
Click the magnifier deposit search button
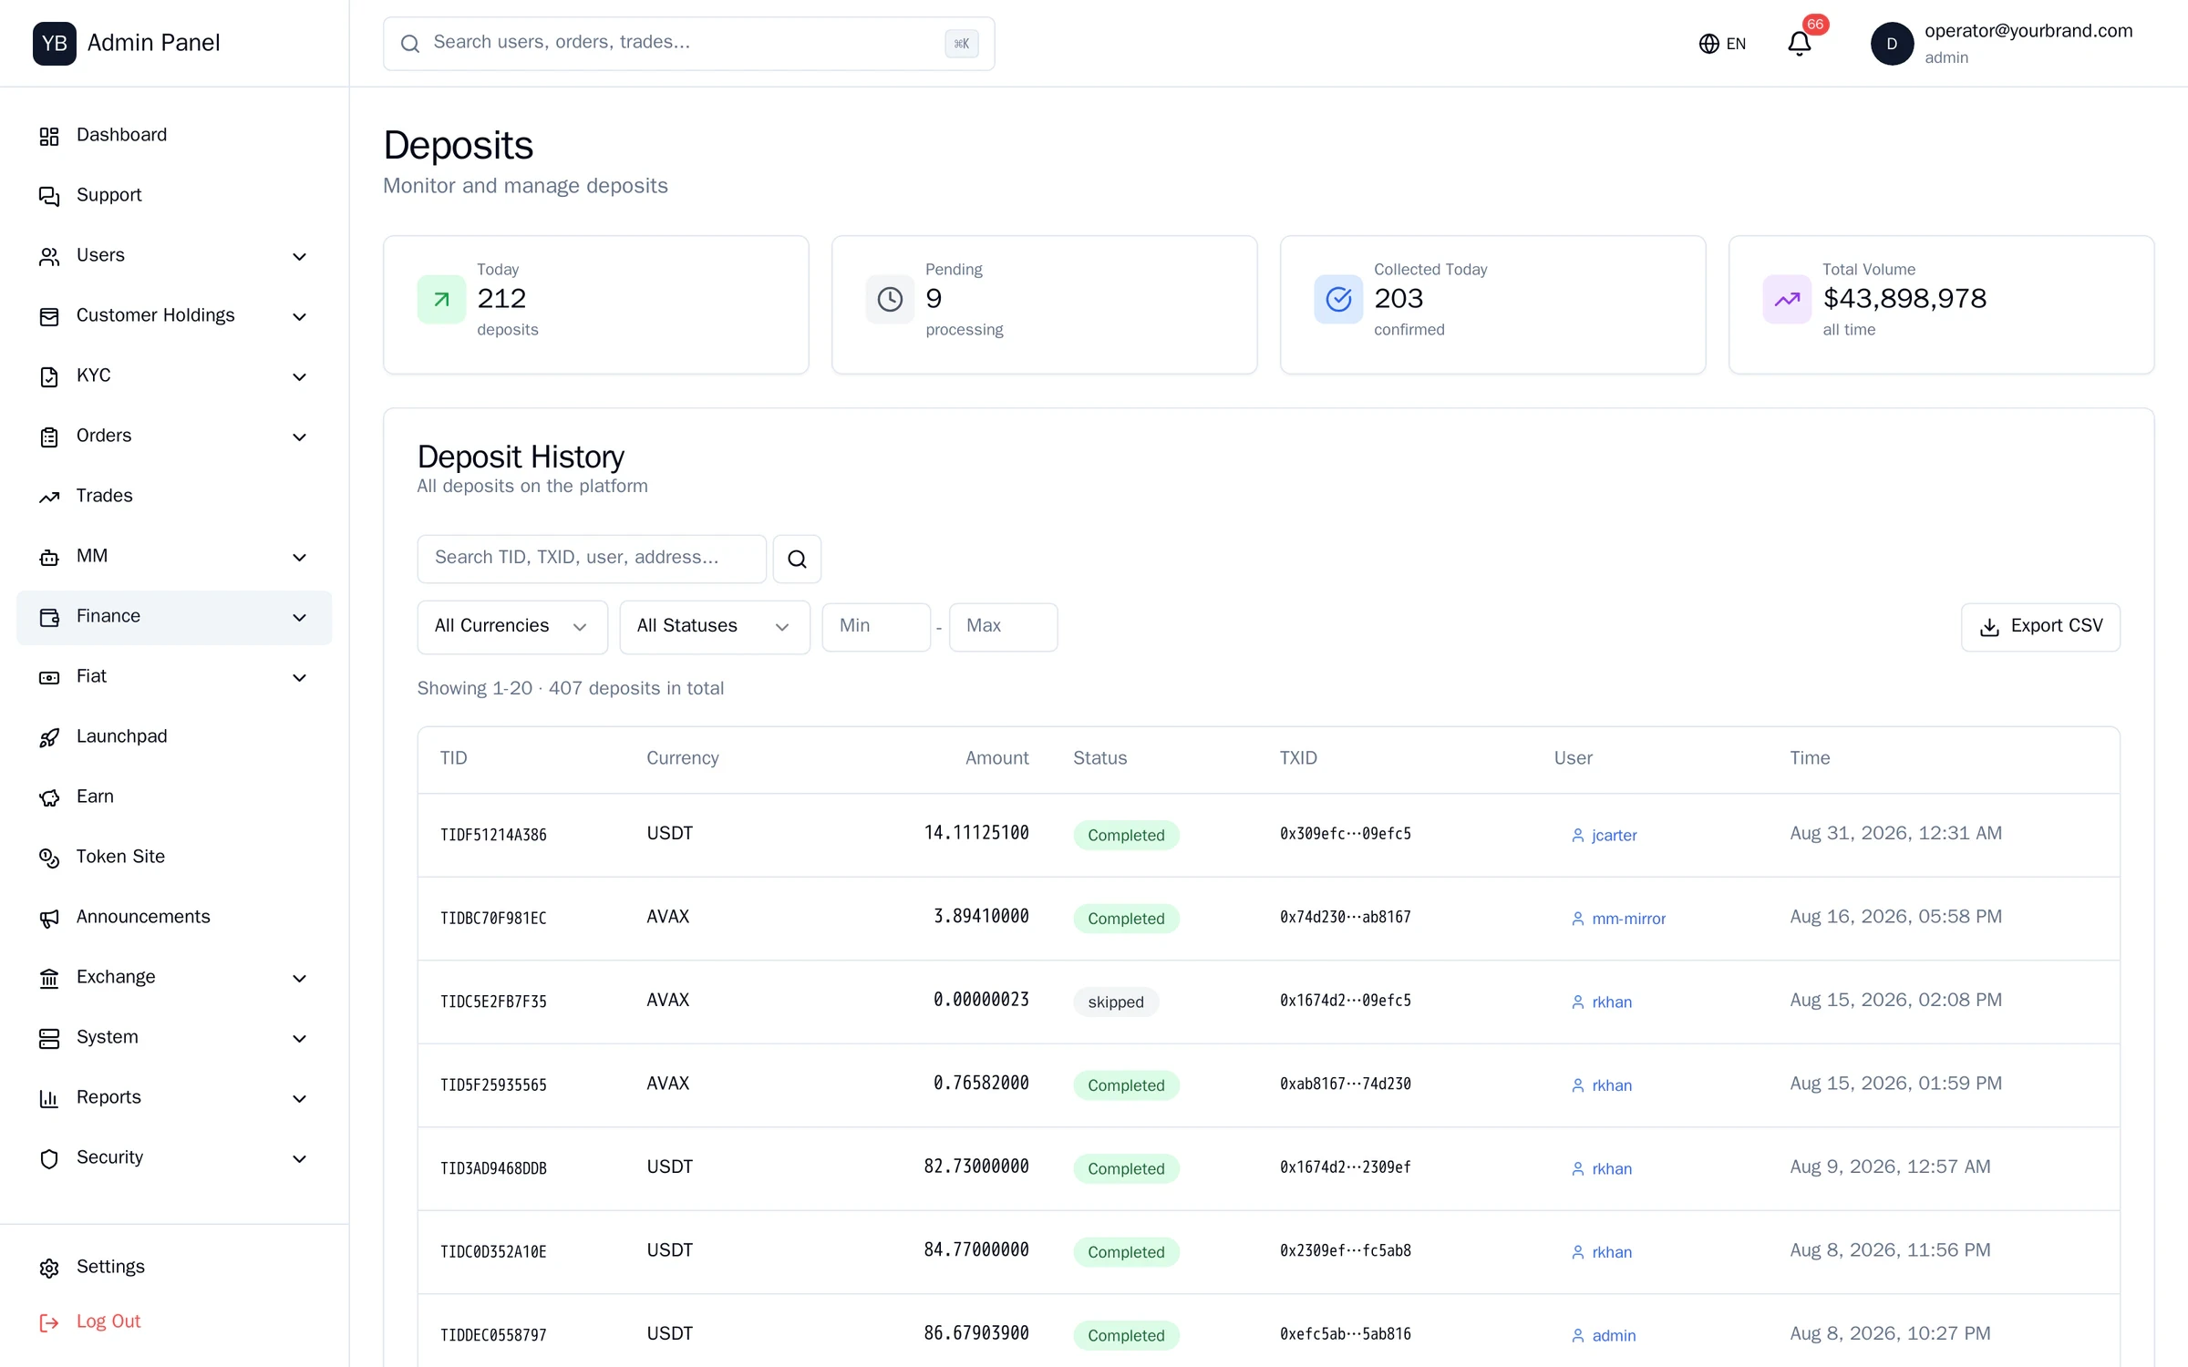[797, 559]
